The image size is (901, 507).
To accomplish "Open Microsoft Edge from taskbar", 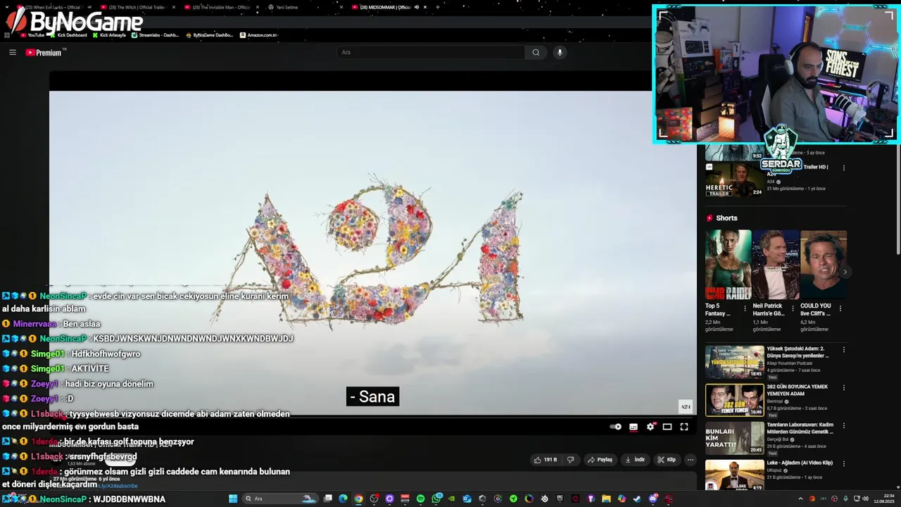I will coord(343,499).
